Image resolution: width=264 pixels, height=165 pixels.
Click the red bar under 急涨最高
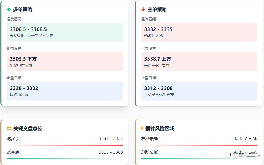[199, 145]
